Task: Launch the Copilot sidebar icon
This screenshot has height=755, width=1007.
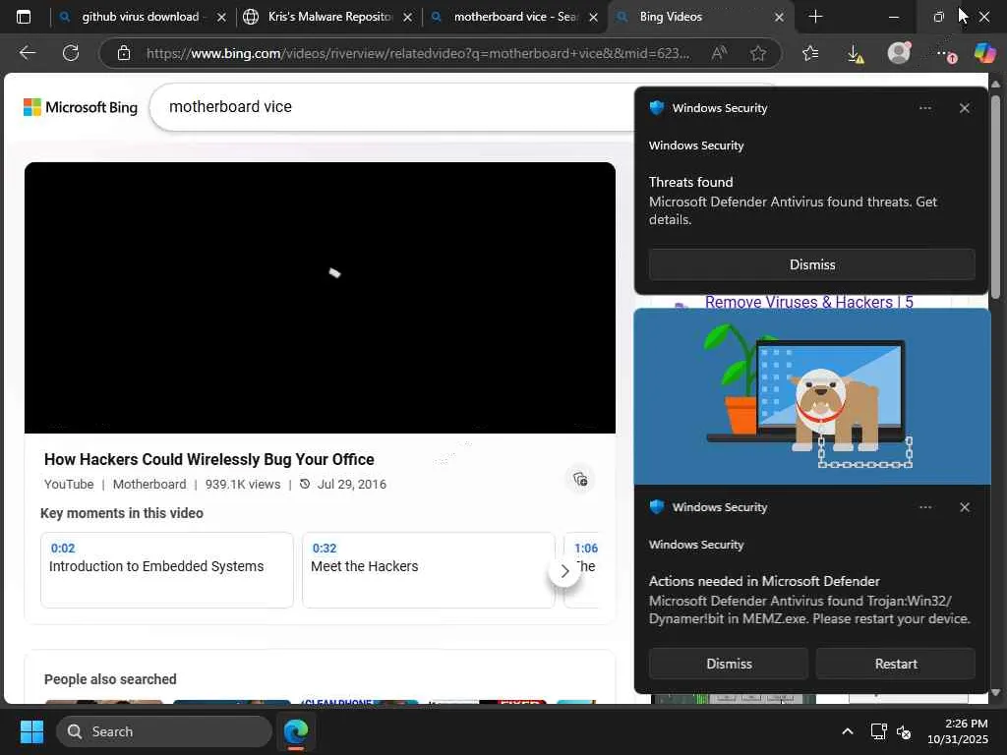Action: (984, 53)
